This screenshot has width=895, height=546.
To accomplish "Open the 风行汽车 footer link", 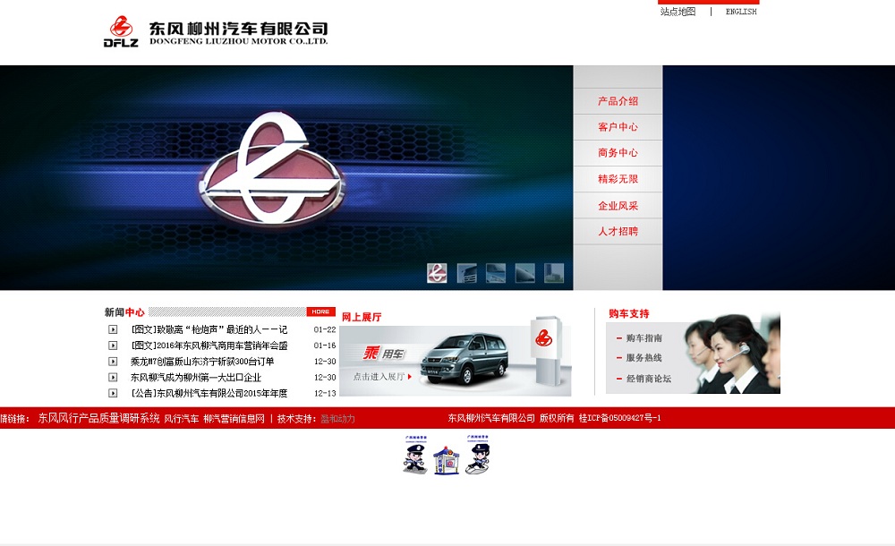I will 182,419.
